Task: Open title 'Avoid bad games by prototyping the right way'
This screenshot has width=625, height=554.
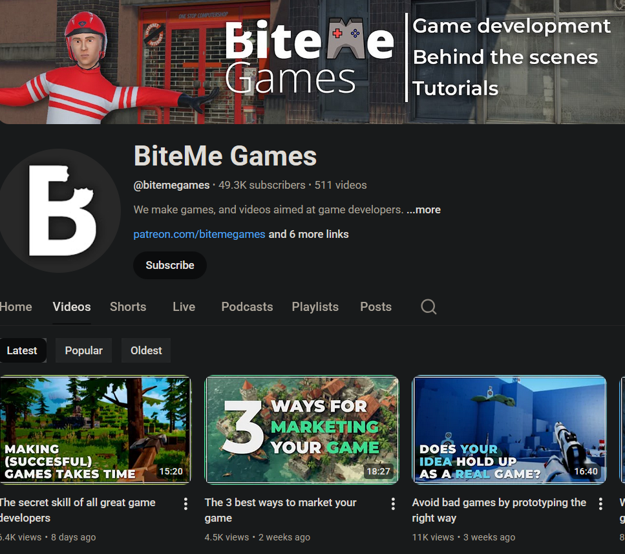Action: click(x=499, y=510)
